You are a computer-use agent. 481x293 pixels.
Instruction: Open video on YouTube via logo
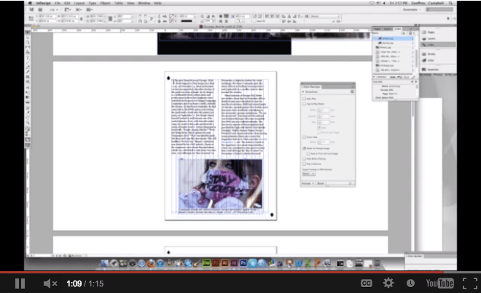click(439, 283)
